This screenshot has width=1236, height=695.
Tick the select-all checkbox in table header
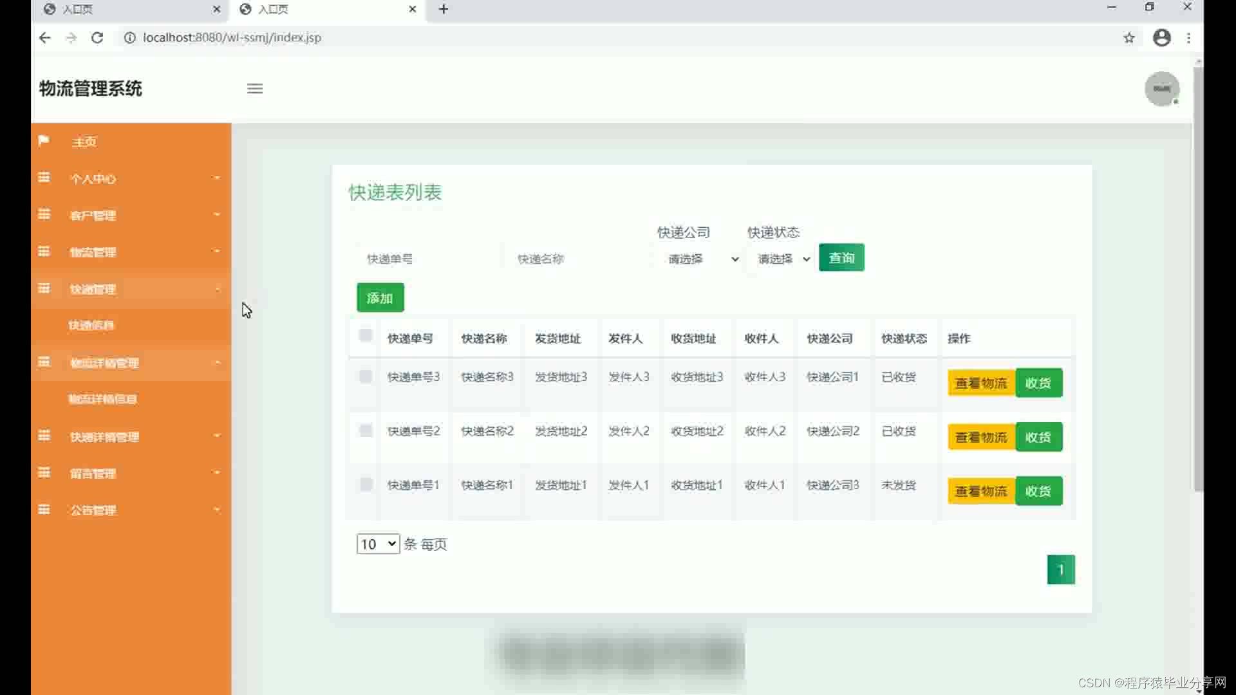365,335
